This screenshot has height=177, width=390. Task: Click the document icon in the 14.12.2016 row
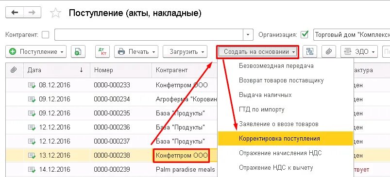pyautogui.click(x=32, y=170)
